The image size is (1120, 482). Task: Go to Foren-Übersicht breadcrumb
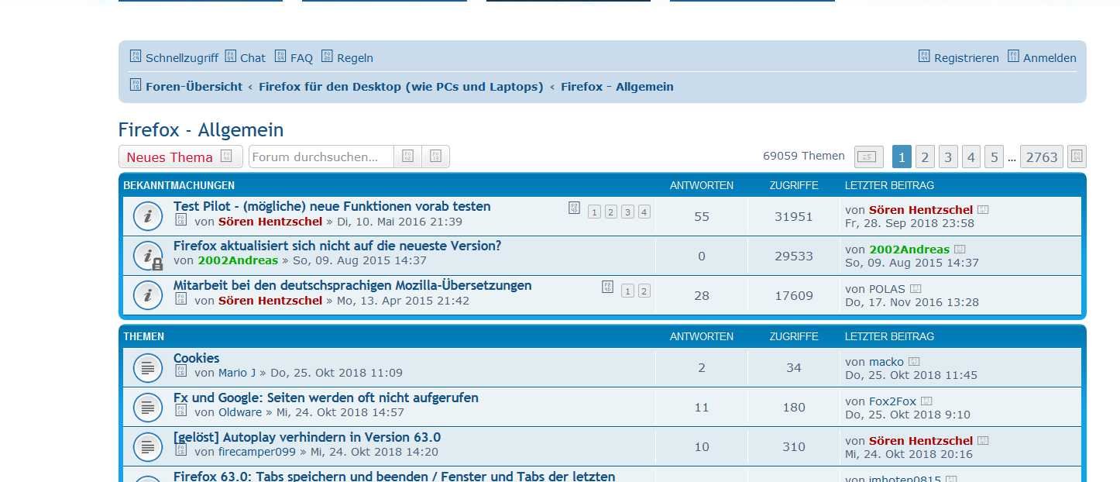(x=194, y=87)
